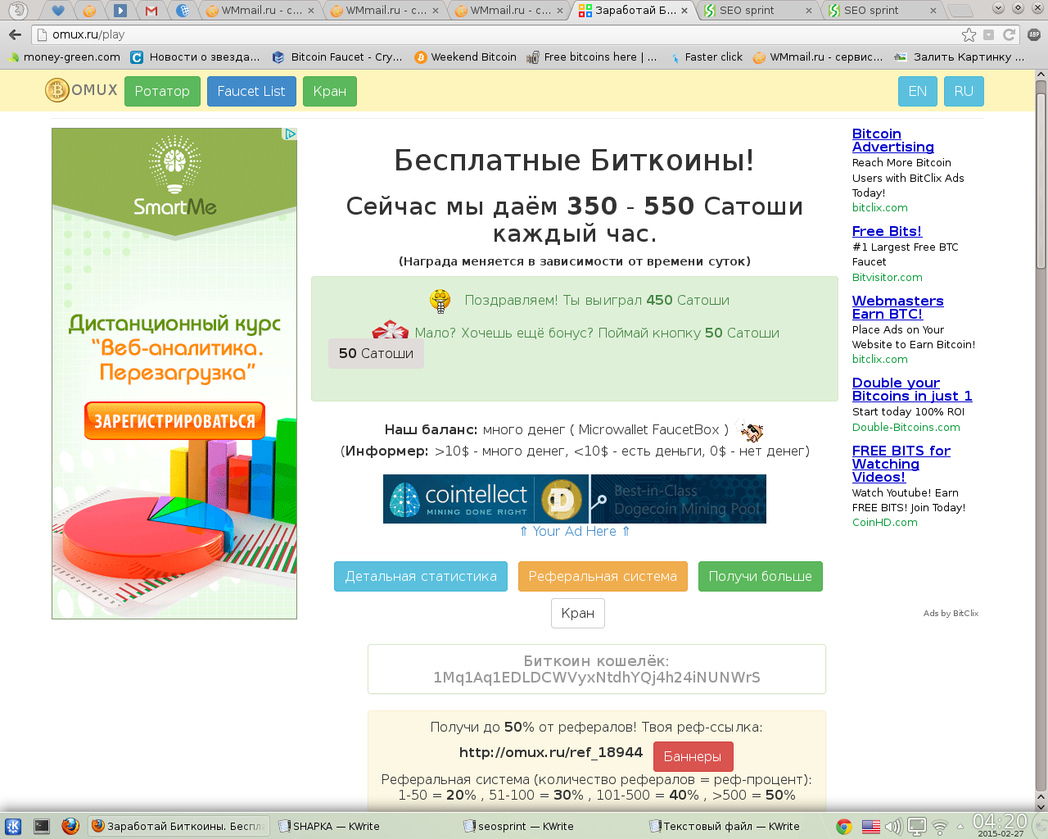1048x839 pixels.
Task: Open the volume control in the tray
Action: coord(893,826)
